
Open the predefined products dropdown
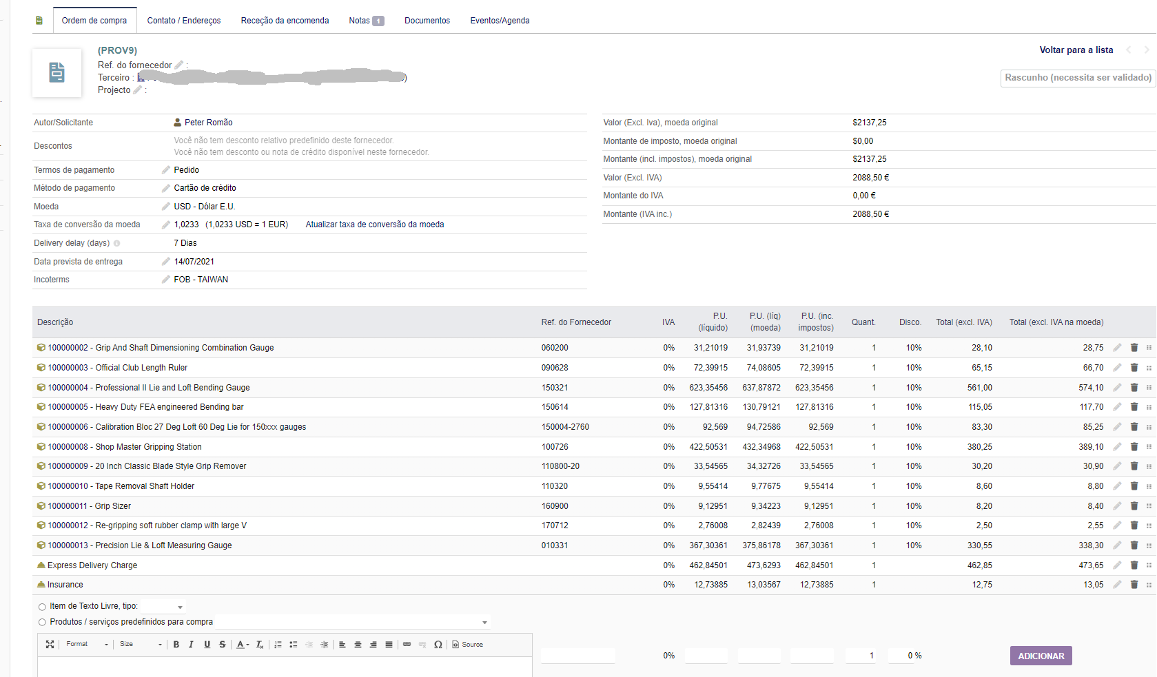[x=352, y=623]
